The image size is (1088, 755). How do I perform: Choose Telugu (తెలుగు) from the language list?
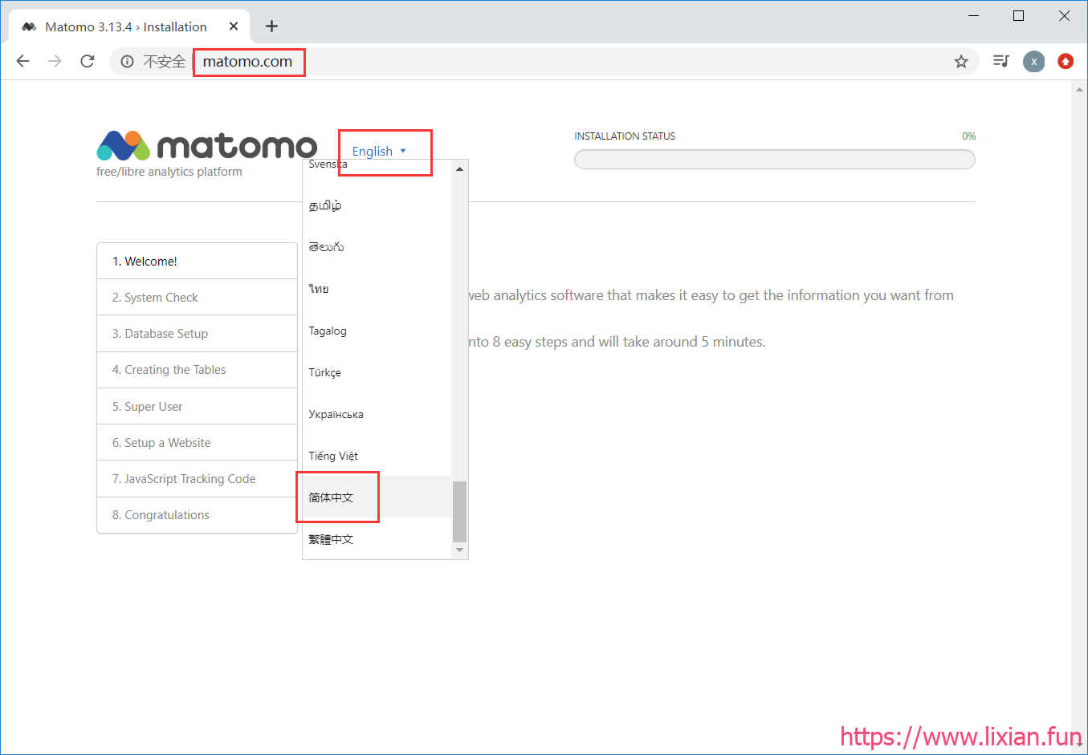click(377, 247)
